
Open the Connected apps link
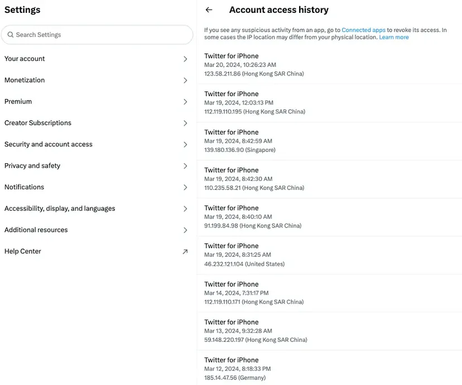(x=363, y=30)
